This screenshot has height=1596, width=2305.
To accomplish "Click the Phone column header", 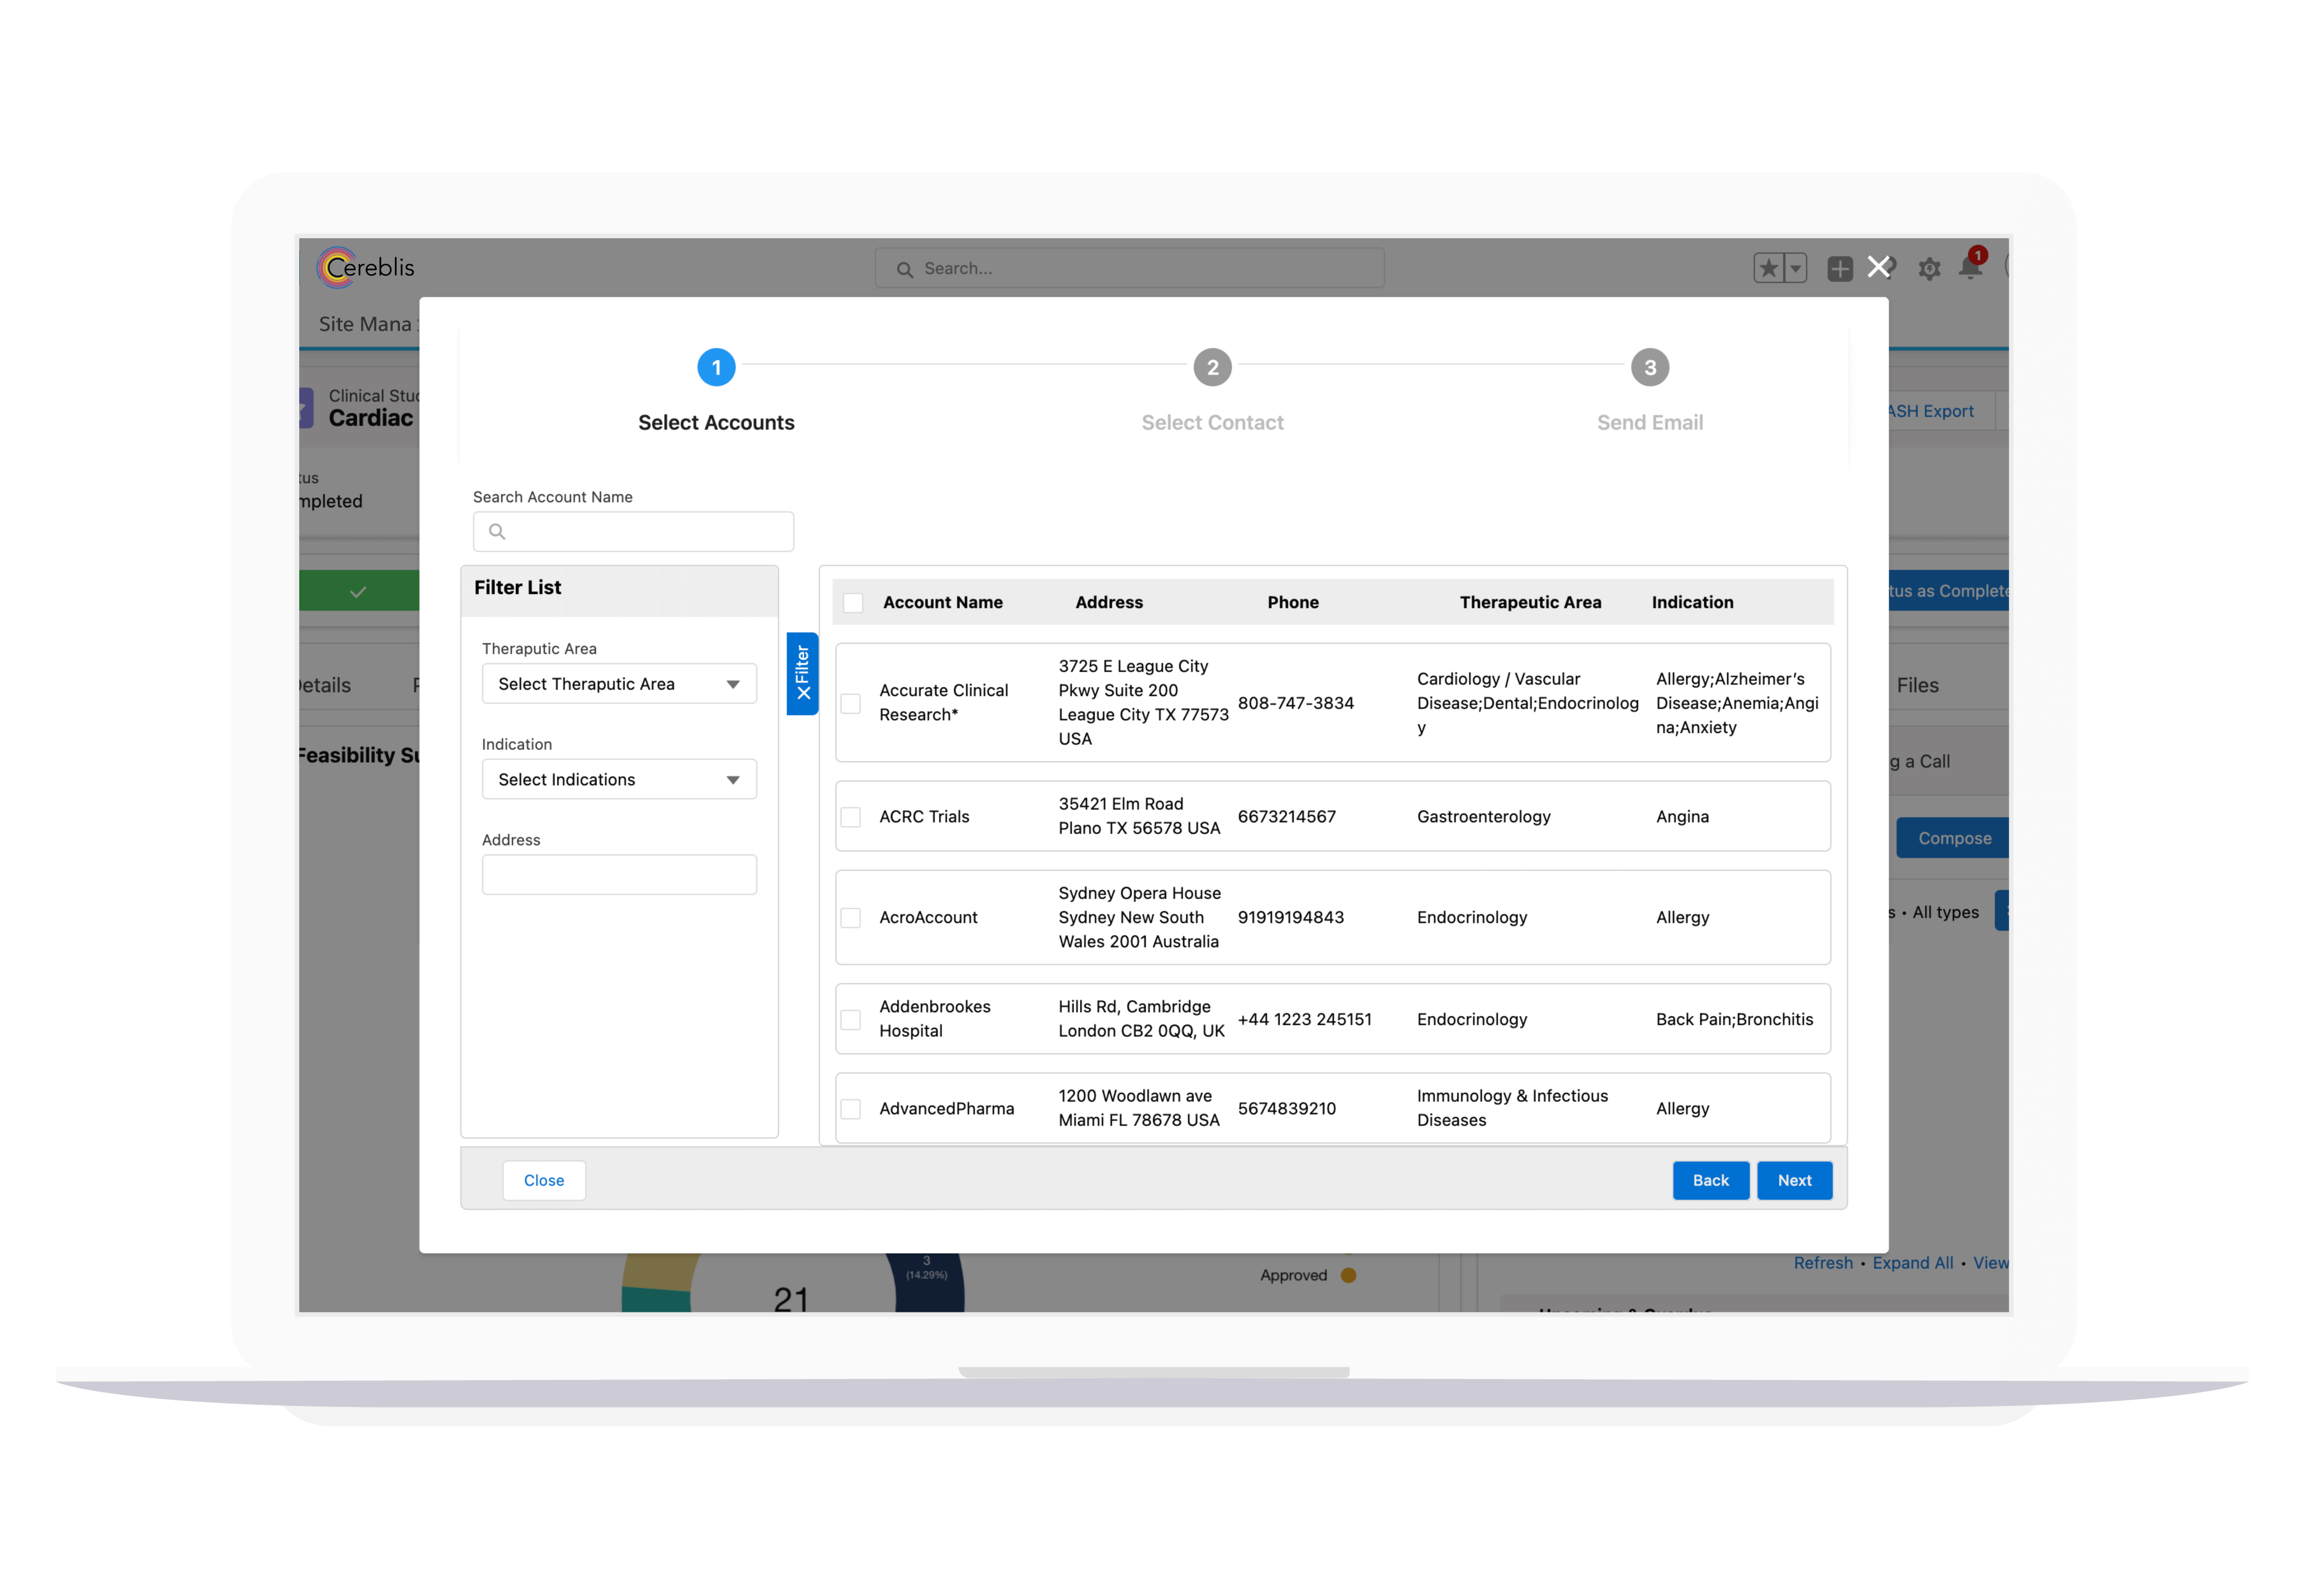I will [x=1292, y=602].
